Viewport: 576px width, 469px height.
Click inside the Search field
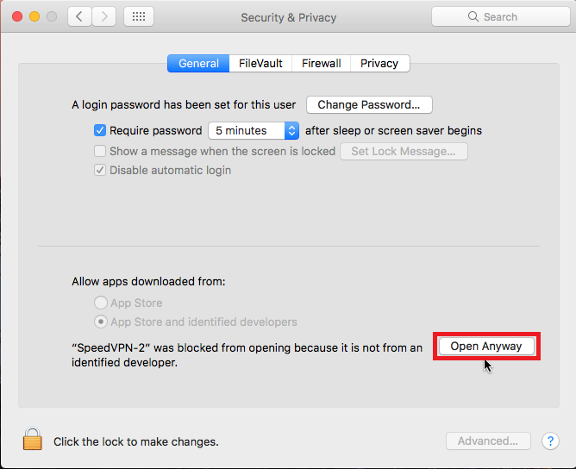click(510, 16)
